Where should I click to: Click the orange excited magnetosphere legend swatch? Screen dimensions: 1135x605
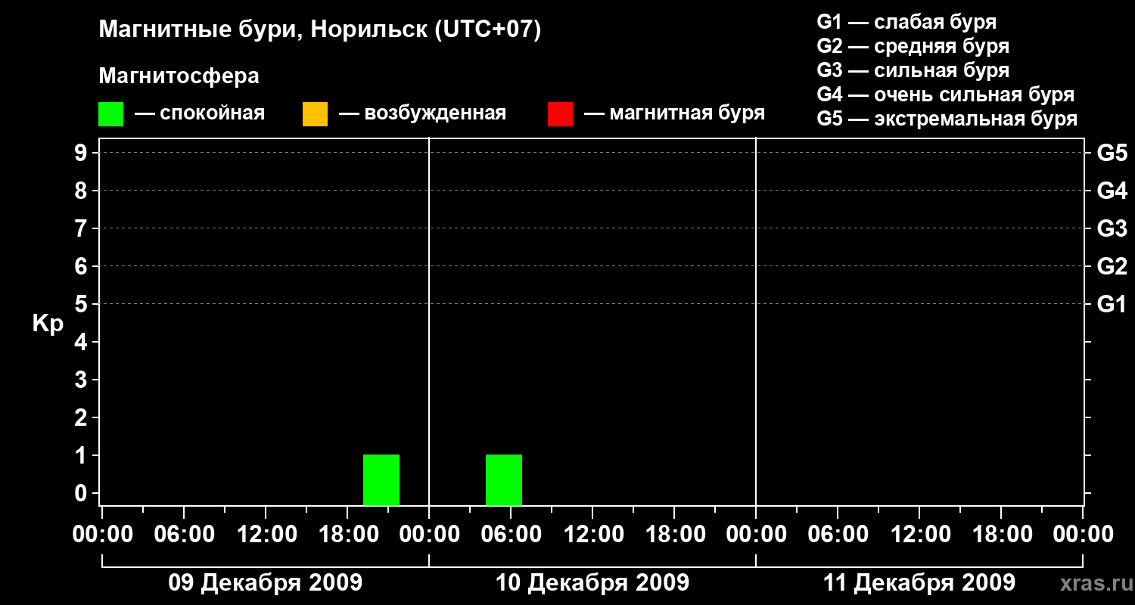(315, 114)
